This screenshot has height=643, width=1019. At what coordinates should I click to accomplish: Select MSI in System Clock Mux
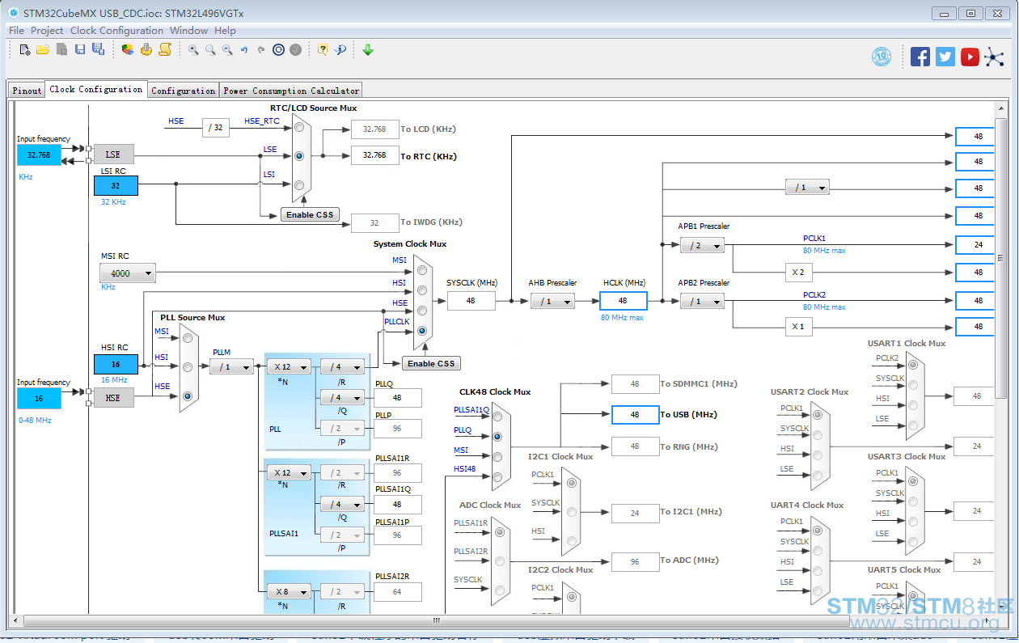pos(422,271)
